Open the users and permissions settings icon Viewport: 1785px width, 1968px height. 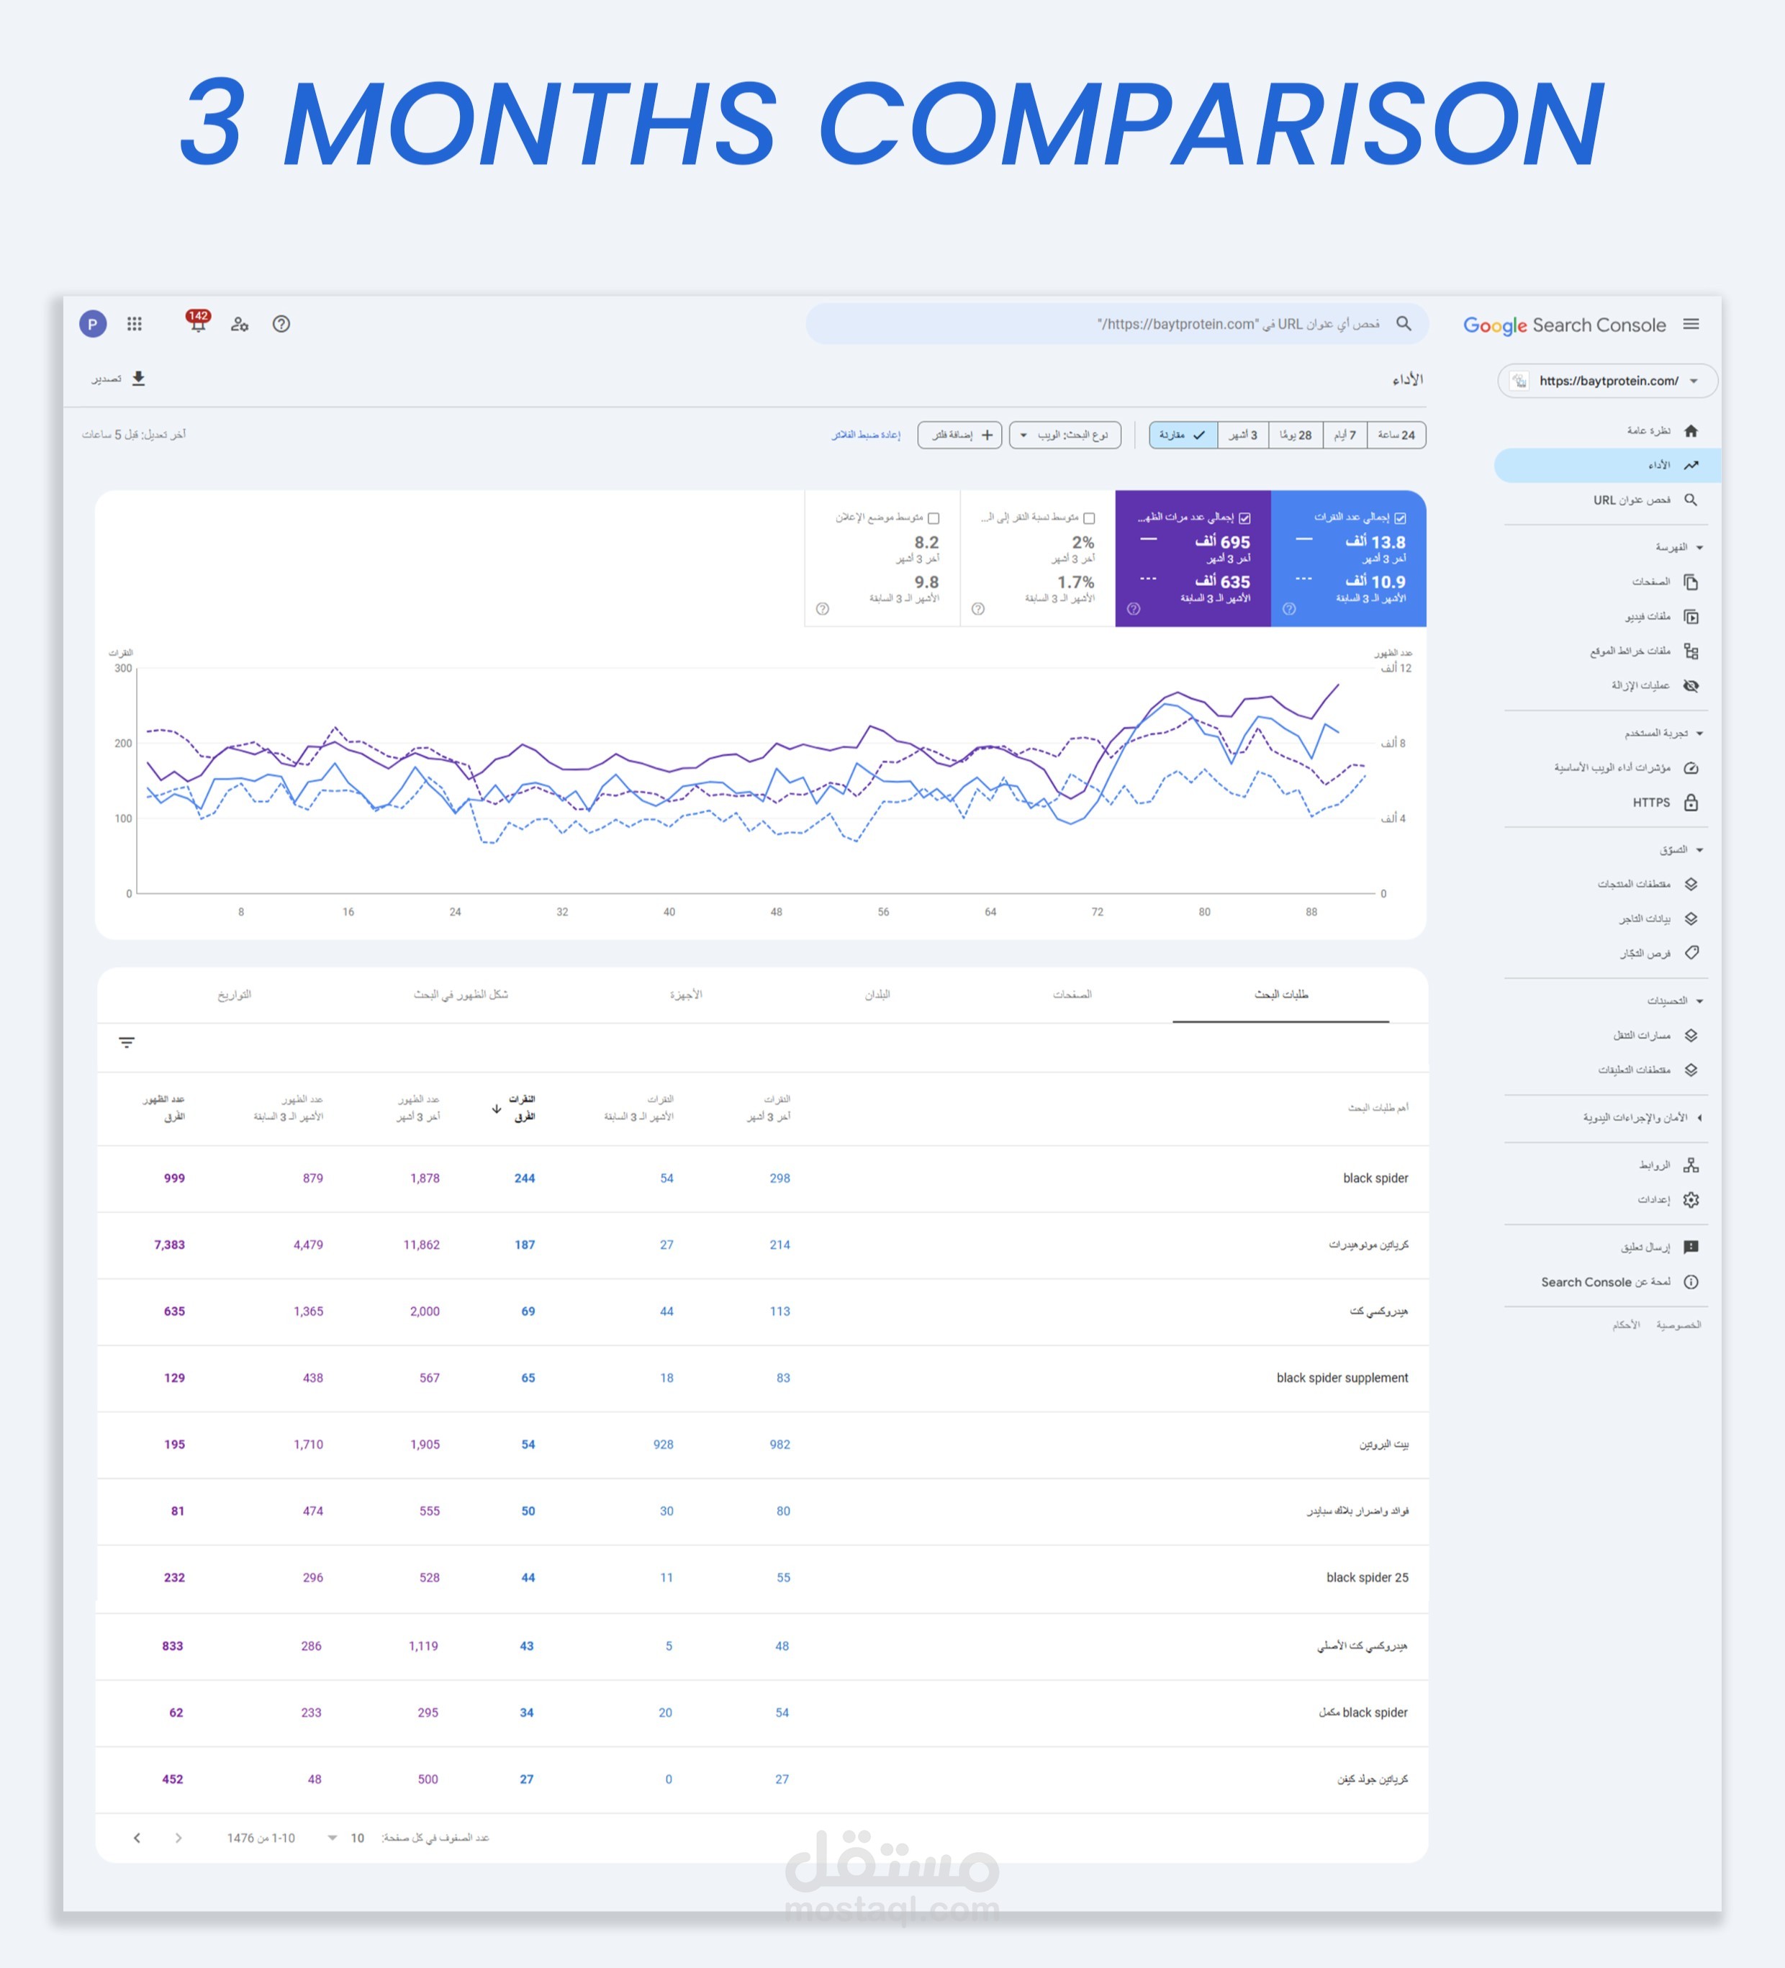[240, 324]
